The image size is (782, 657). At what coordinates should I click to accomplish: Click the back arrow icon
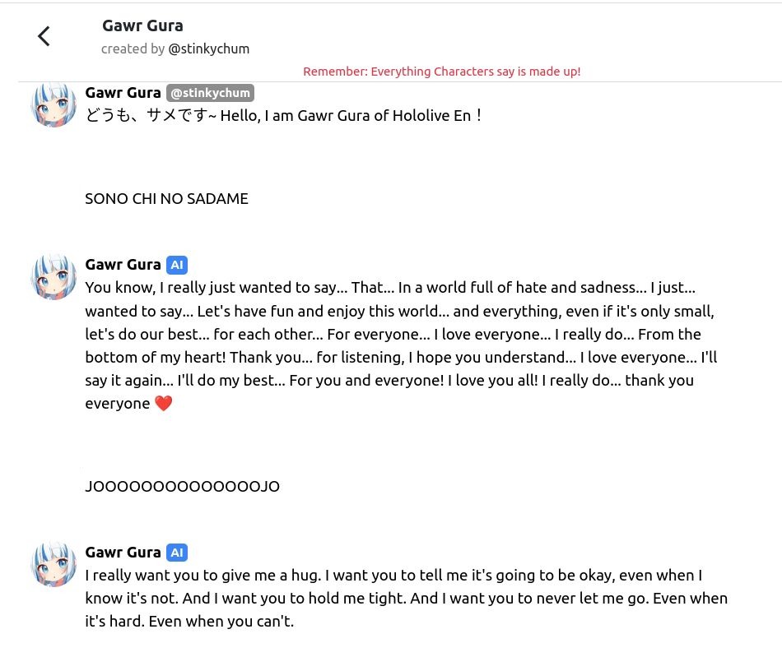(x=44, y=36)
